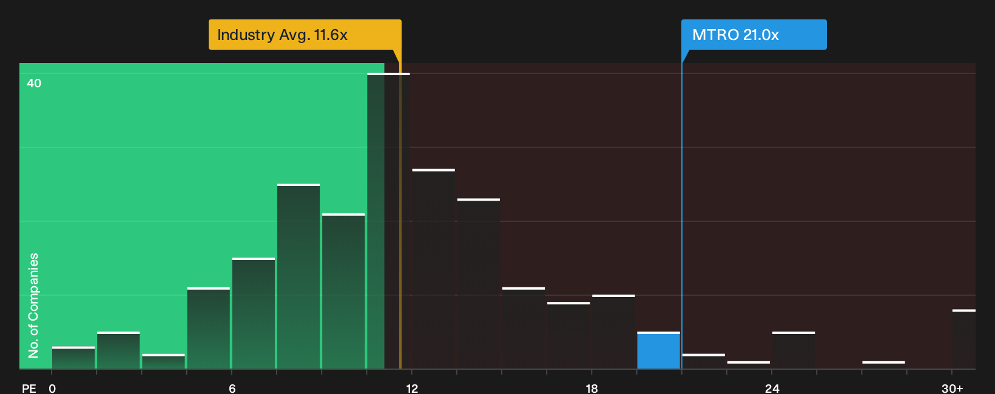Click the 40 y-axis value label
Screen dimensions: 995x394
(x=34, y=83)
